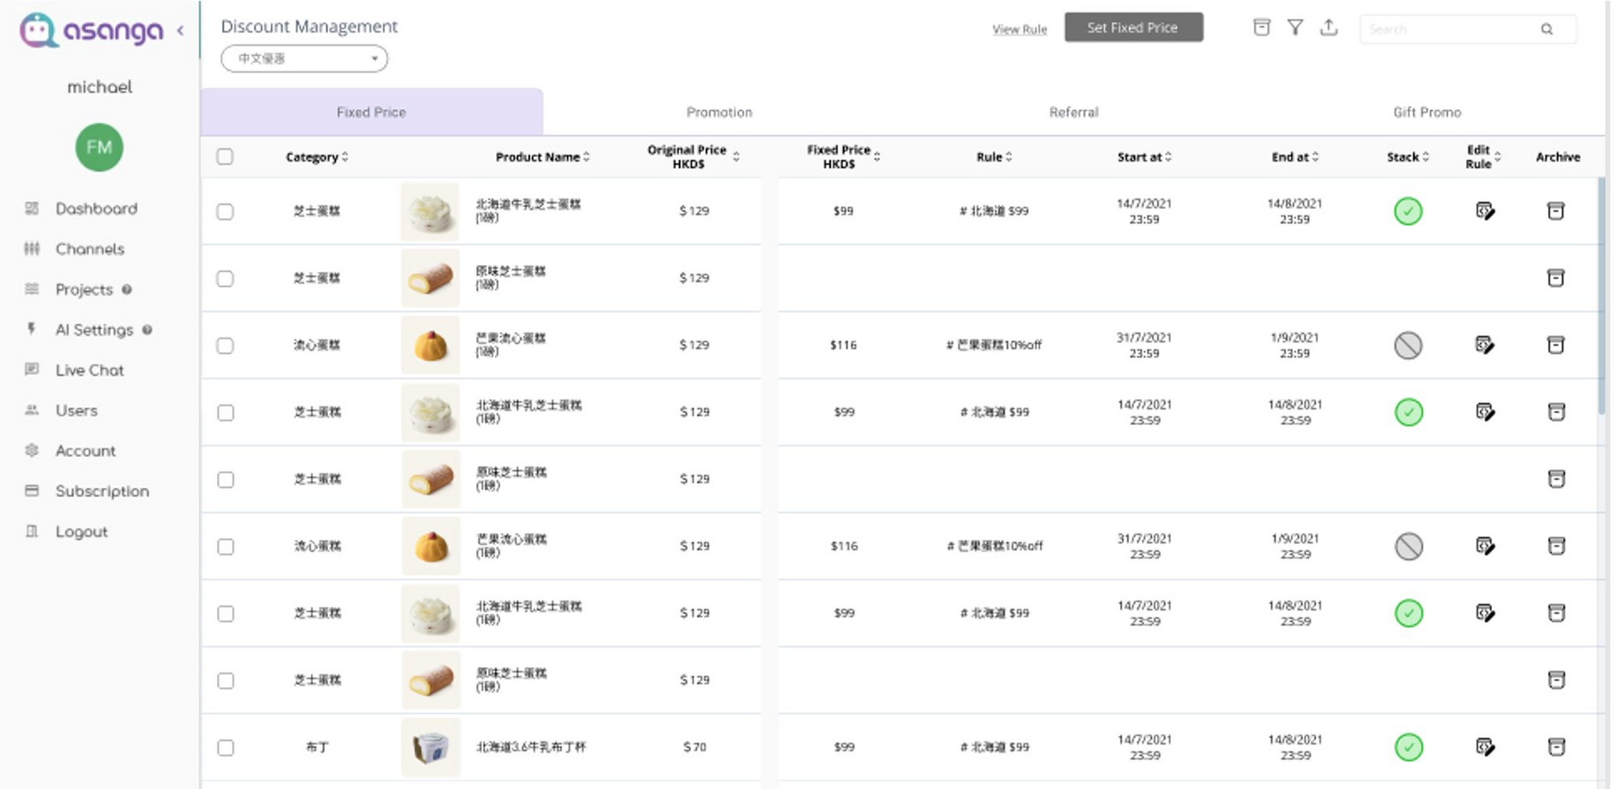Click the Set Fixed Price button
This screenshot has width=1615, height=789.
[1133, 28]
